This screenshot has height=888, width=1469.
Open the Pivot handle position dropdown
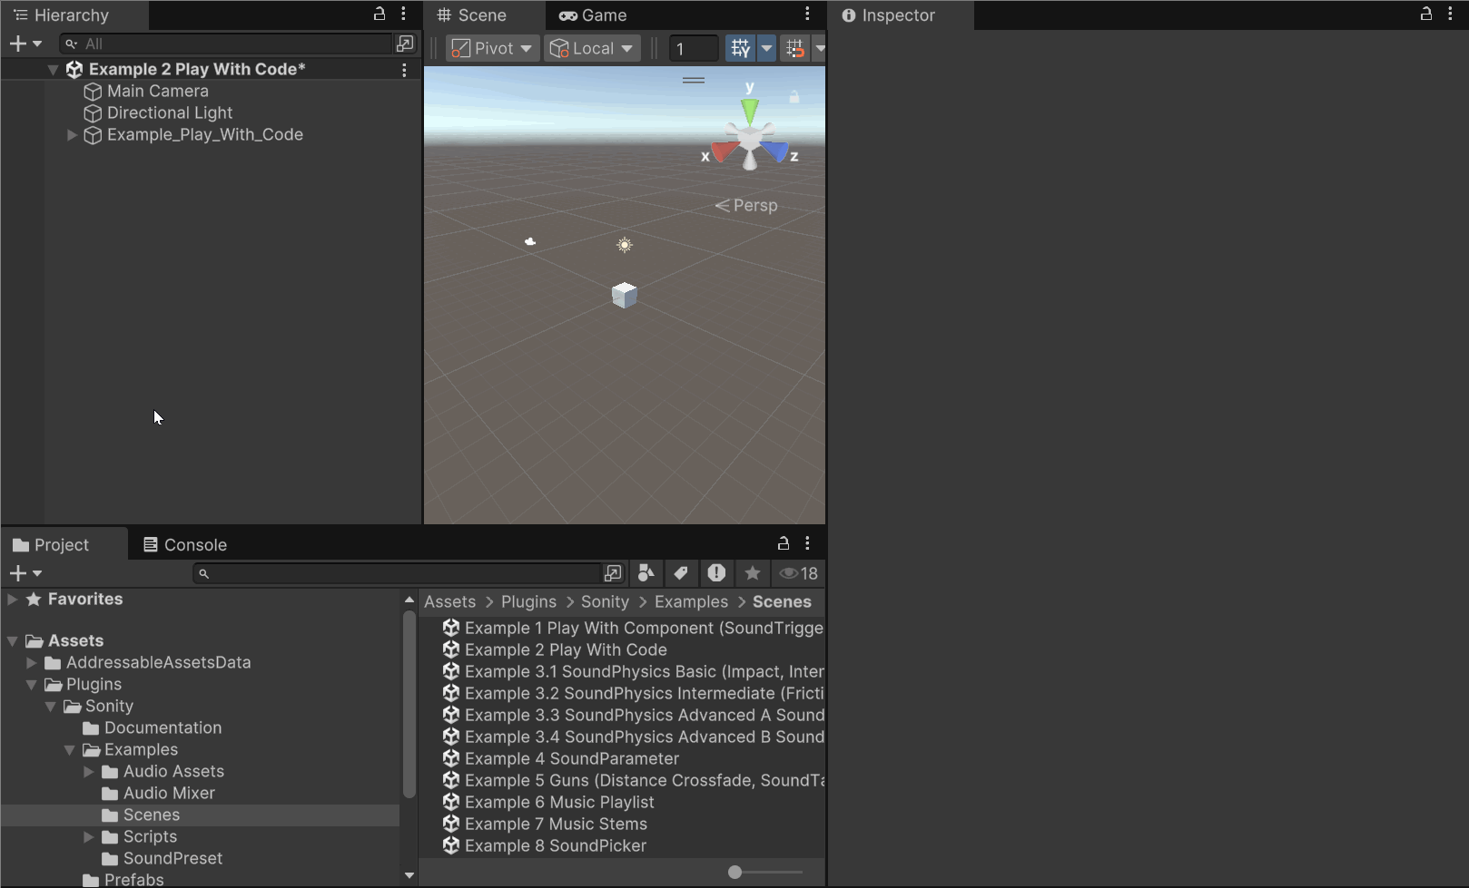[493, 48]
